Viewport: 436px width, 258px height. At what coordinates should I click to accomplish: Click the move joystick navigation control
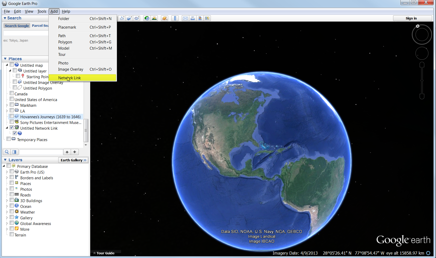click(x=422, y=54)
